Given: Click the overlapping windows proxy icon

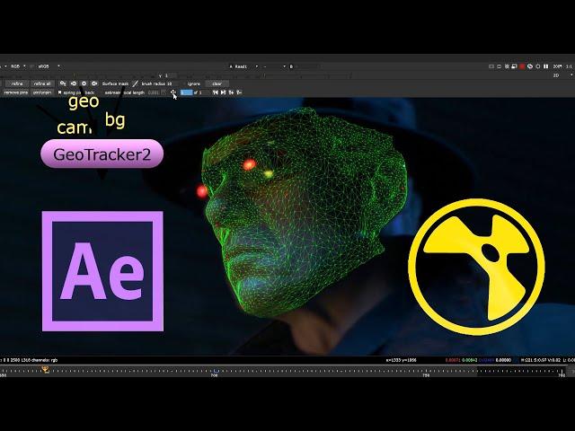Looking at the screenshot, I should click(514, 66).
